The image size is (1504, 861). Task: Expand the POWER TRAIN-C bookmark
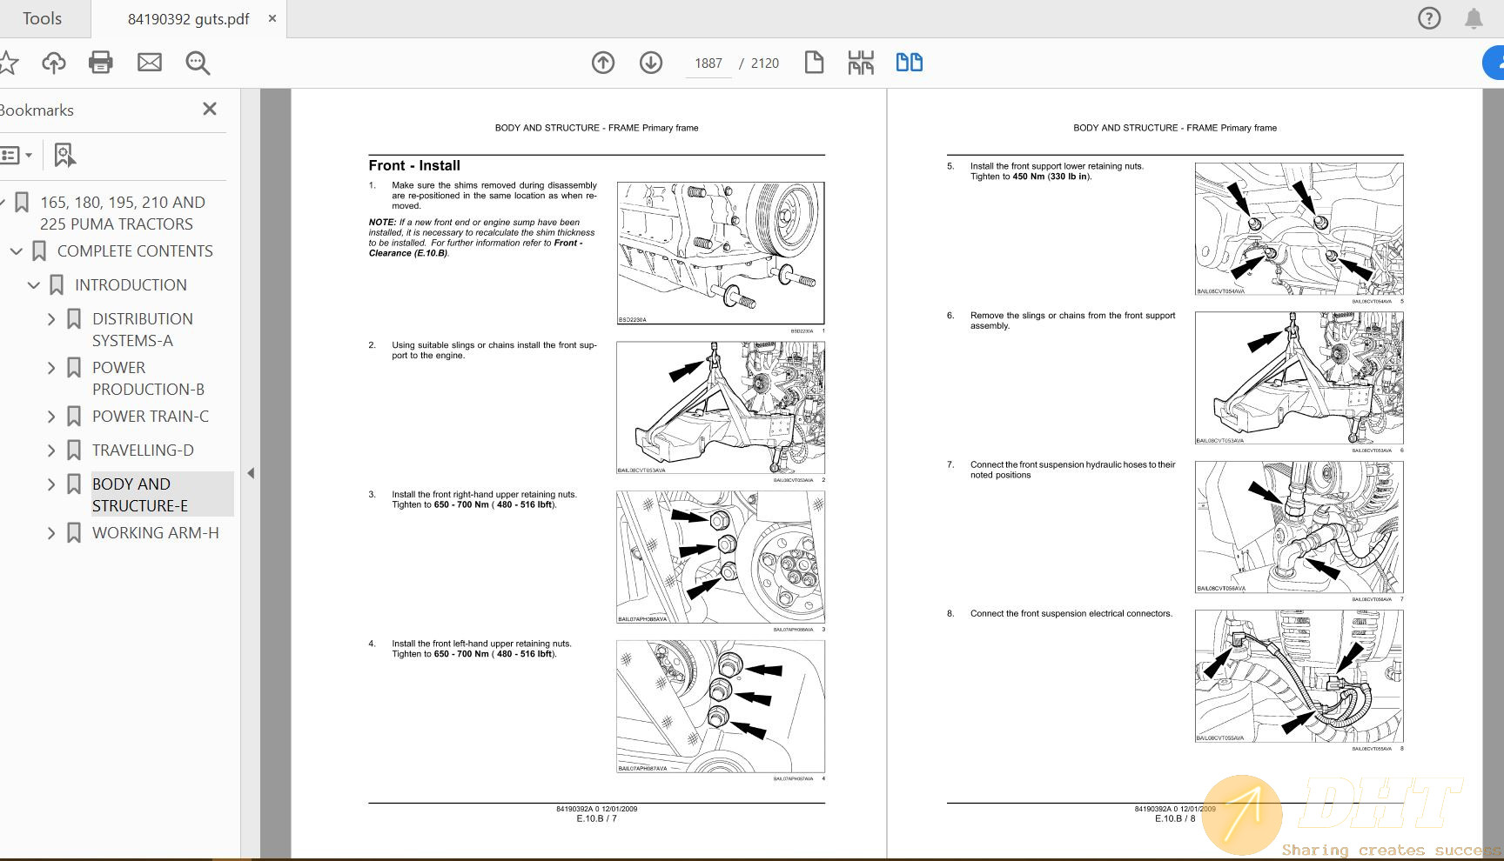51,417
